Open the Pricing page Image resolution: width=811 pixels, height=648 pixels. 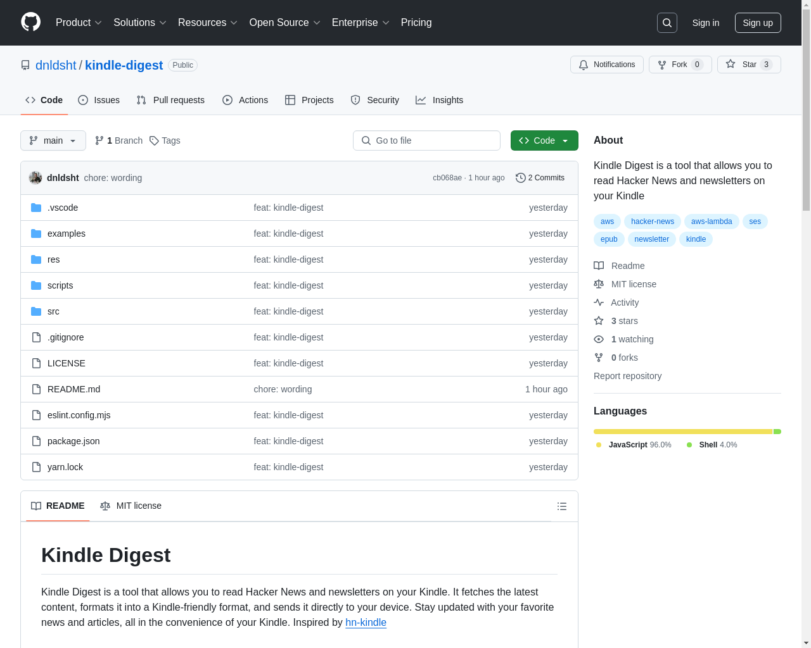(416, 23)
